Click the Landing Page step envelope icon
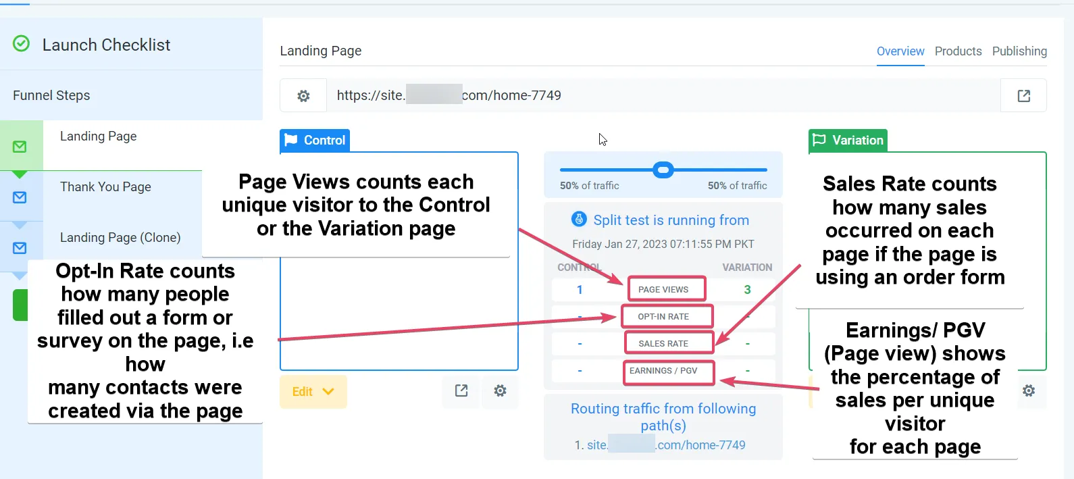The height and width of the screenshot is (479, 1074). 20,147
